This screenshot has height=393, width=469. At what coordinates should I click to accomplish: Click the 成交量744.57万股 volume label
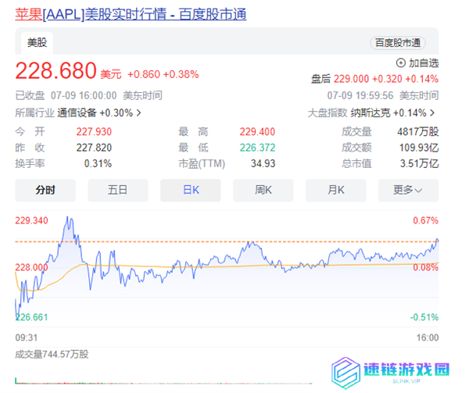pyautogui.click(x=52, y=355)
